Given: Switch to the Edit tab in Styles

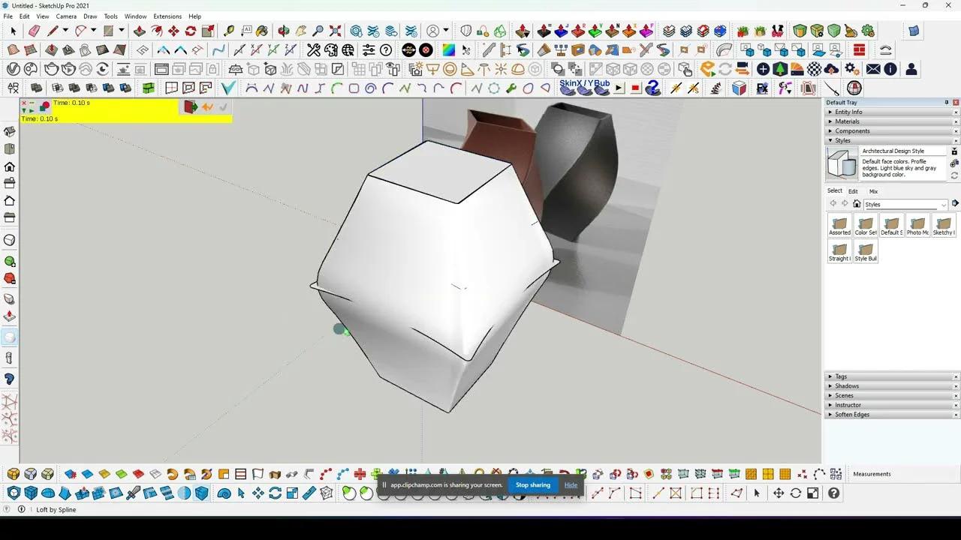Looking at the screenshot, I should click(x=853, y=191).
